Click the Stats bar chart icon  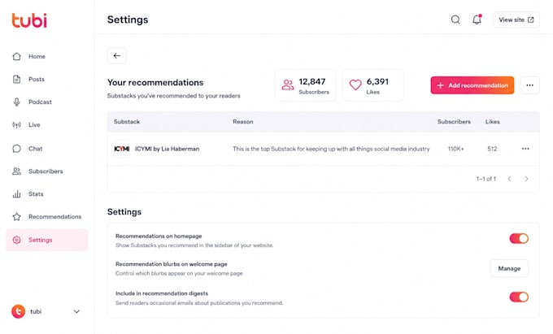click(16, 194)
